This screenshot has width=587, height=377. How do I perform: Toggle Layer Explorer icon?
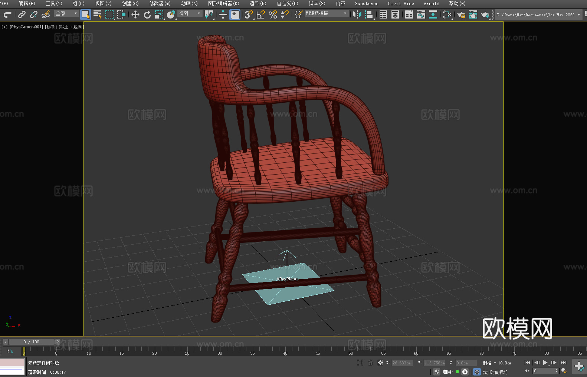click(395, 14)
